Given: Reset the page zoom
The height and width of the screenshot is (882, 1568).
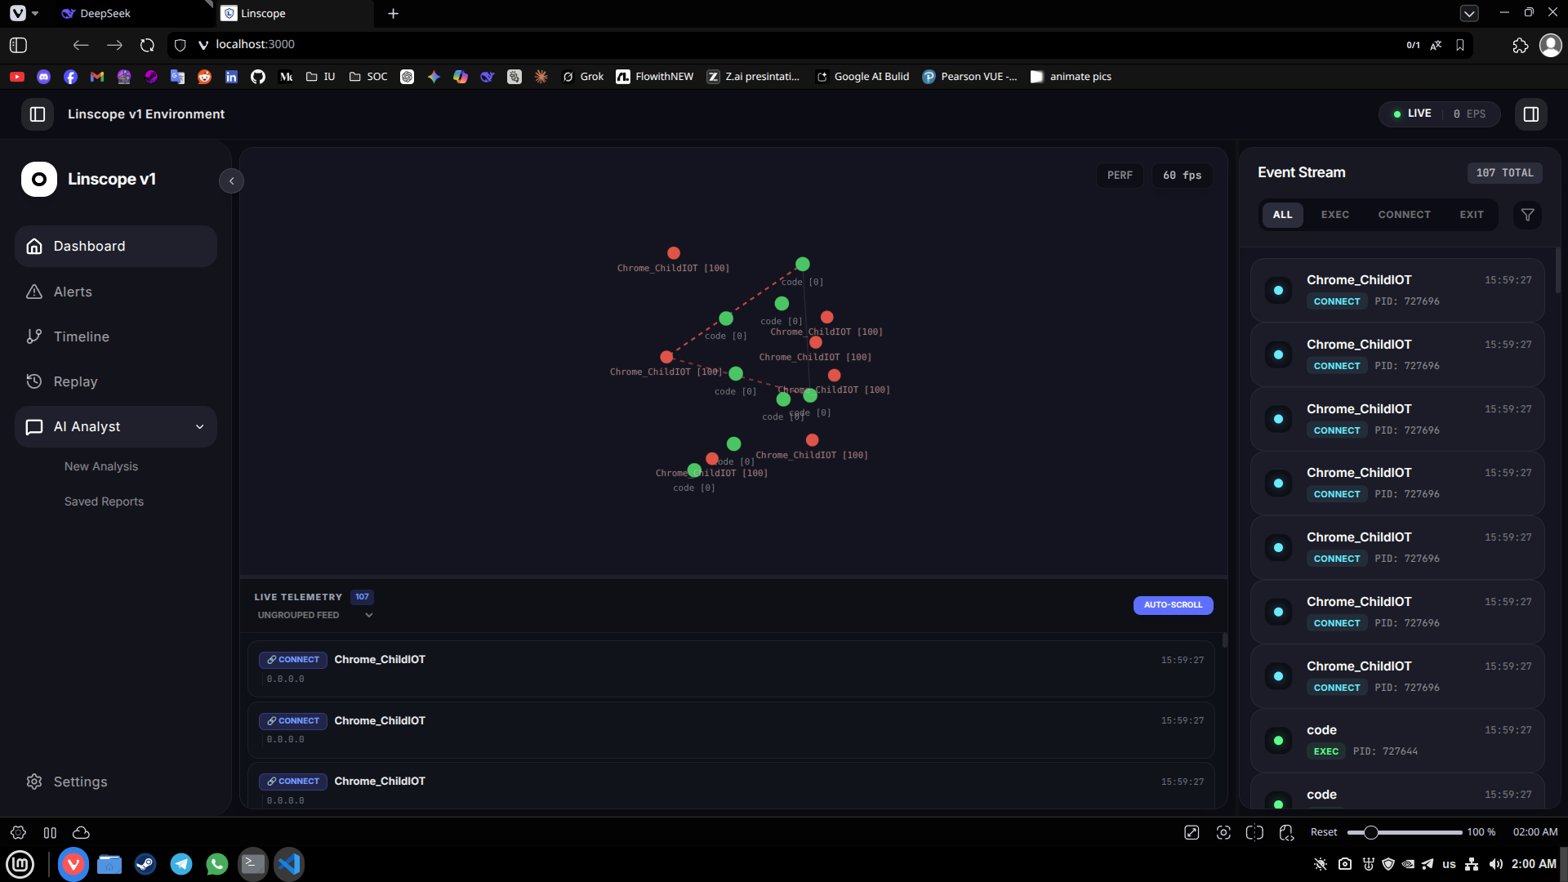Looking at the screenshot, I should (x=1324, y=832).
